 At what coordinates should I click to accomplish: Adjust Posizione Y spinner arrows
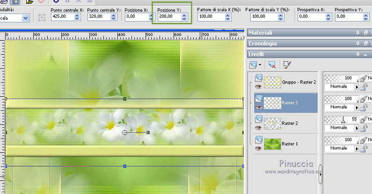pyautogui.click(x=184, y=16)
